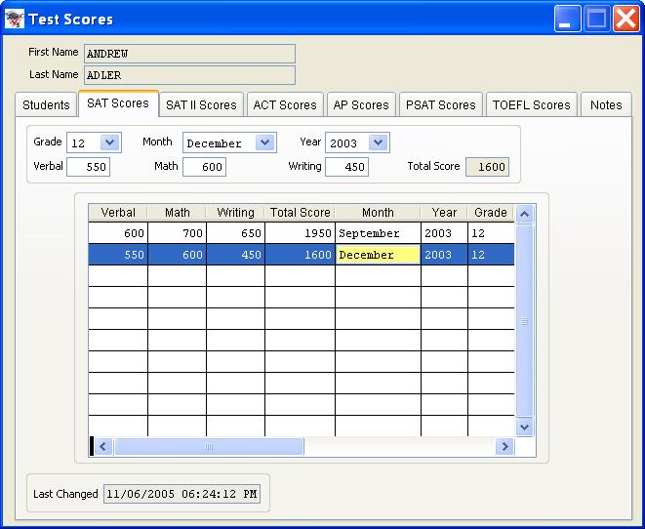Switch to the Students tab
Viewport: 645px width, 529px height.
click(x=46, y=105)
